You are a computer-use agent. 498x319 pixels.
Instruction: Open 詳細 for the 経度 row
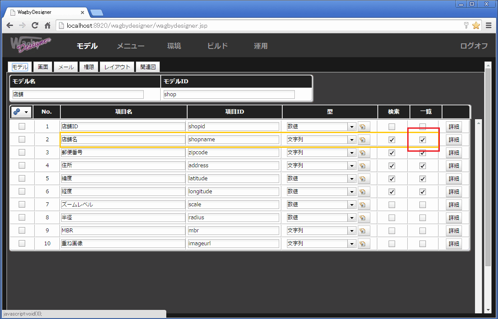point(454,192)
